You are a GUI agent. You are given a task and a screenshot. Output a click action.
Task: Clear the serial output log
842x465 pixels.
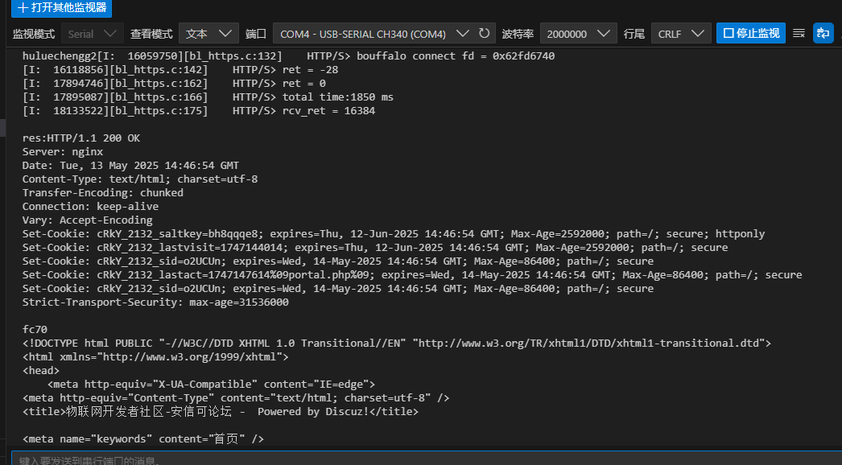click(799, 33)
